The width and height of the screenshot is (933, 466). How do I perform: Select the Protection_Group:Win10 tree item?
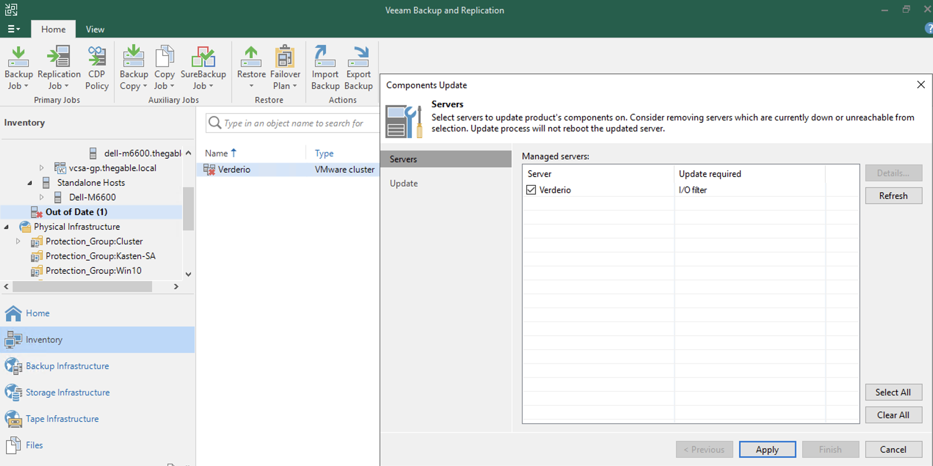(93, 270)
